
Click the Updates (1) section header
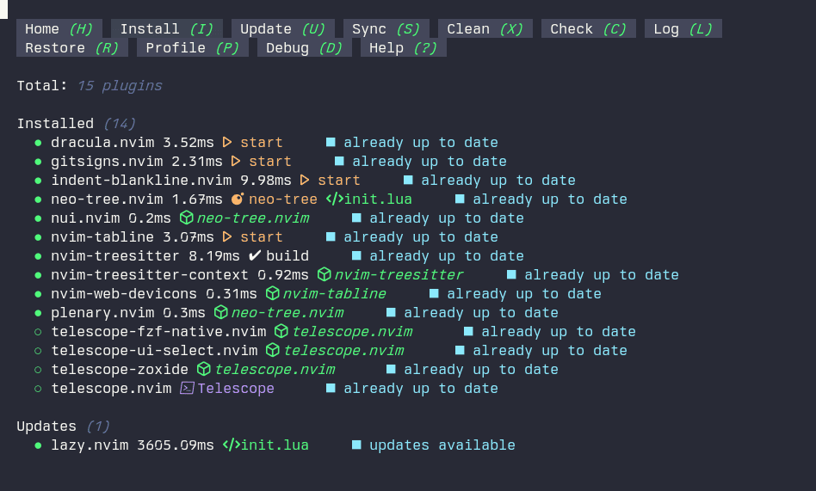[63, 427]
